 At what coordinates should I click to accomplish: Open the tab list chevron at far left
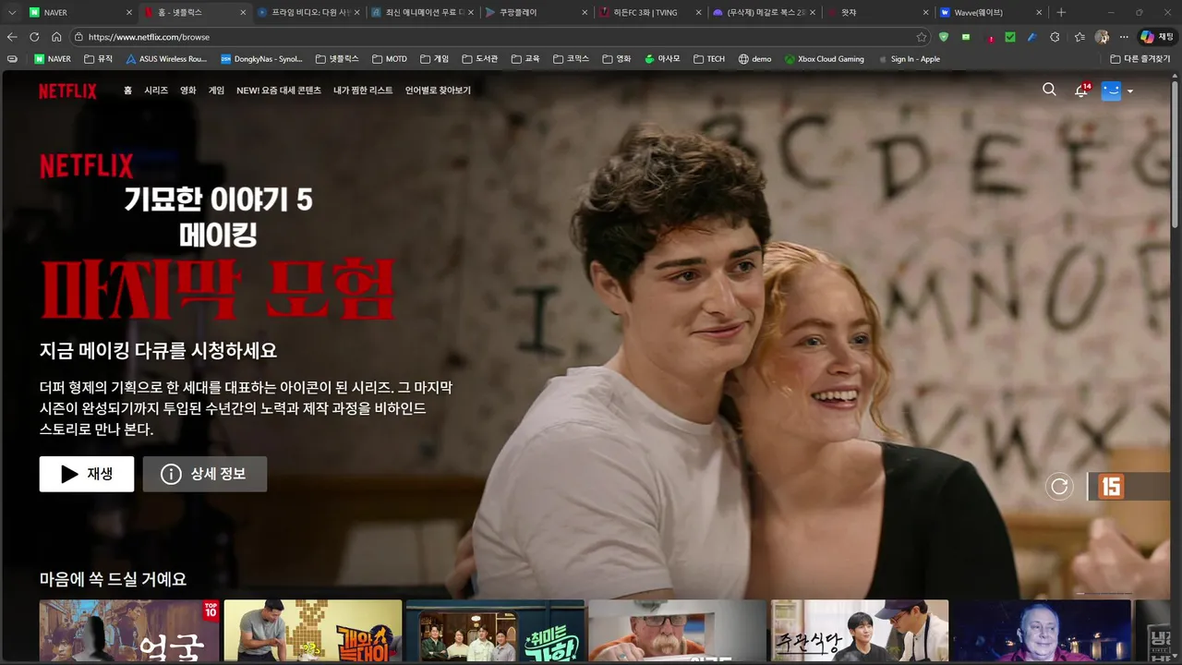click(12, 13)
